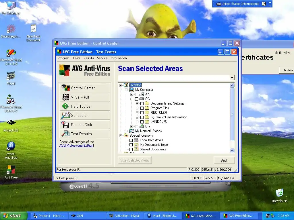Go to Control Center
This screenshot has height=220, width=294.
85,88
